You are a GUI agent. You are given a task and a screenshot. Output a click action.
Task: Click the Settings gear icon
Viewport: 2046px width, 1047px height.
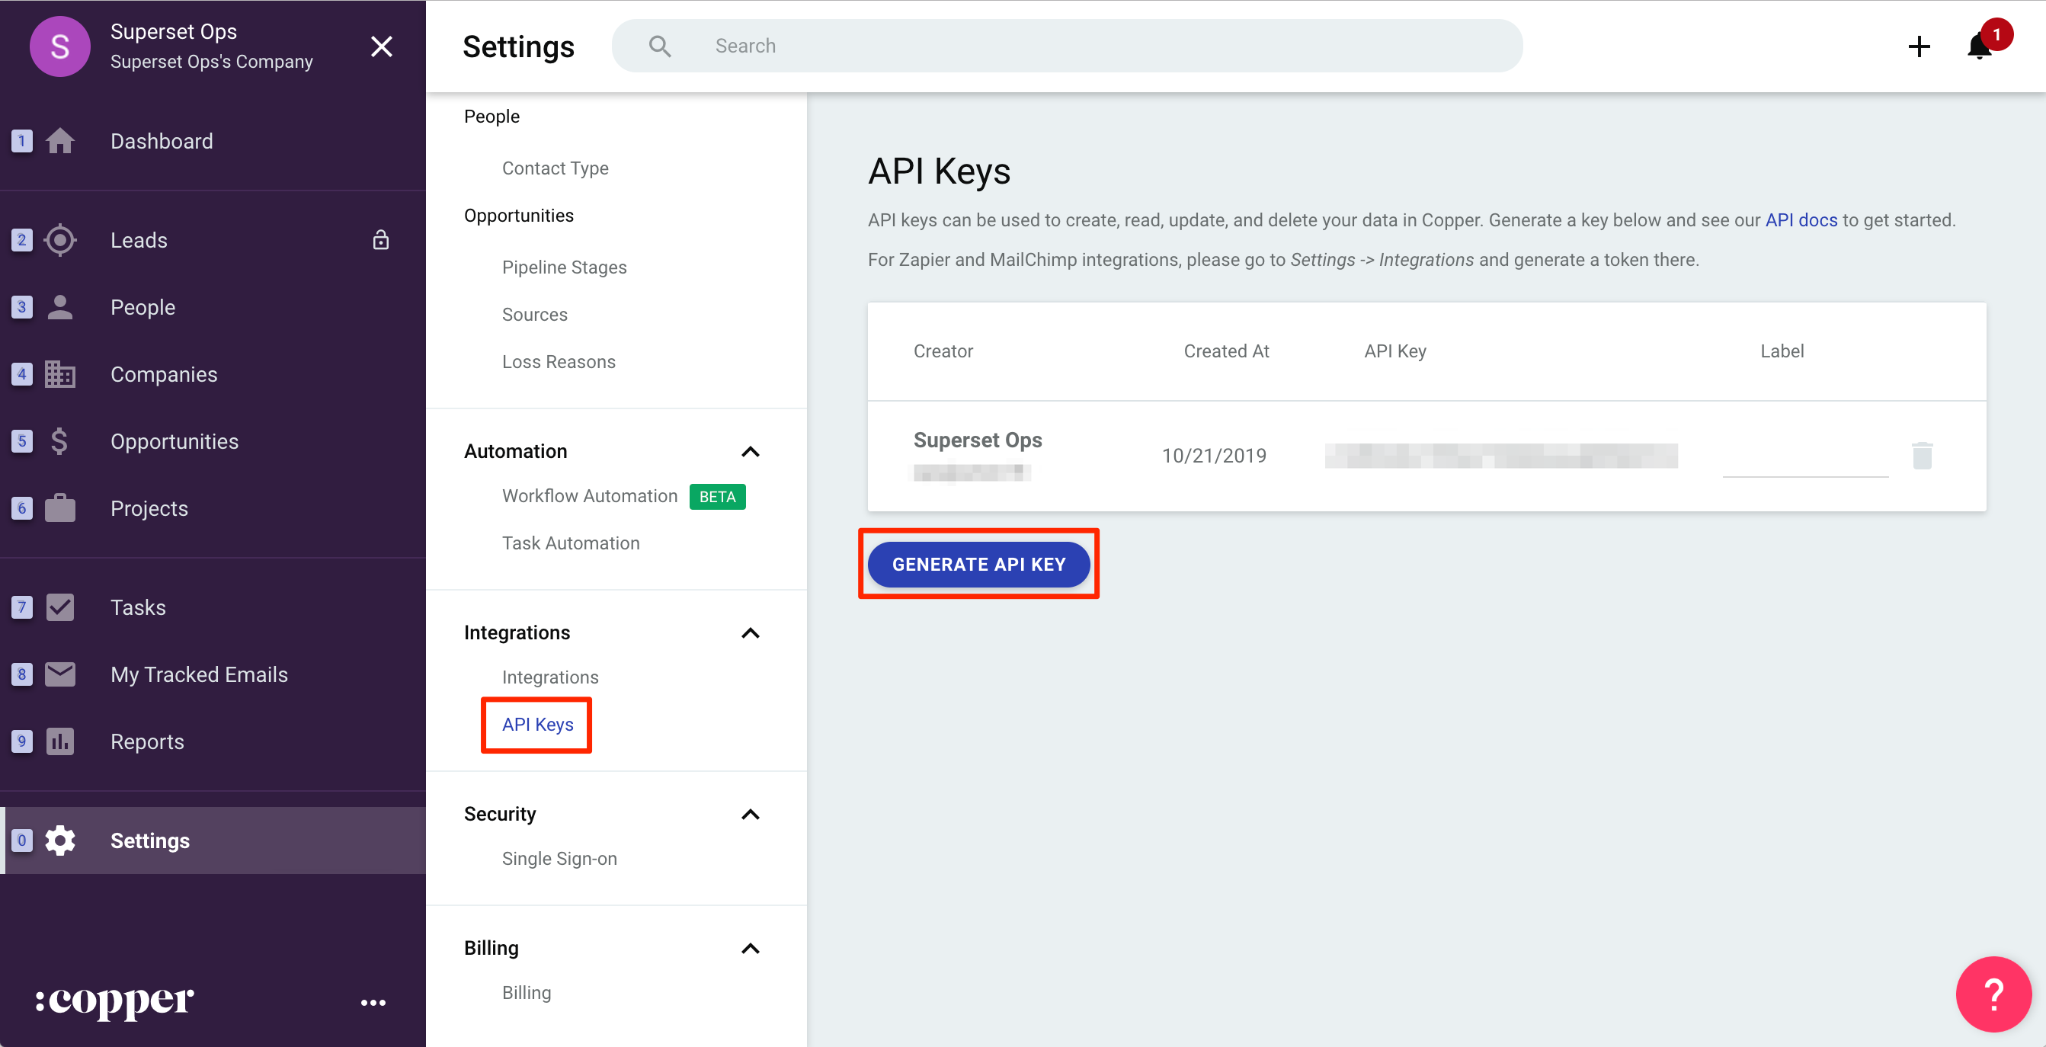[x=59, y=840]
